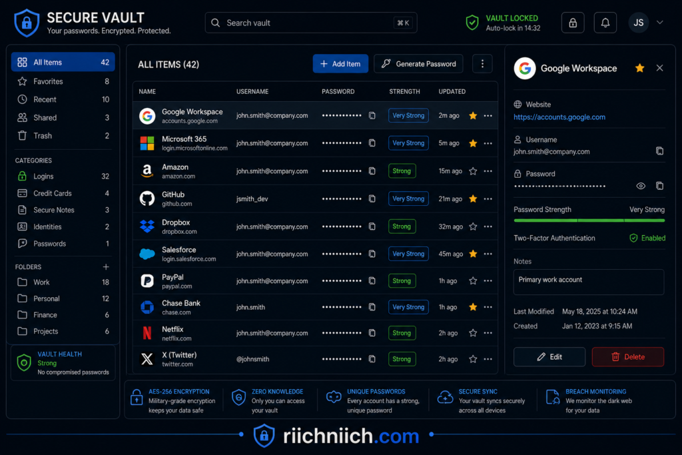
Task: Click the Generate Password button
Action: coord(418,64)
